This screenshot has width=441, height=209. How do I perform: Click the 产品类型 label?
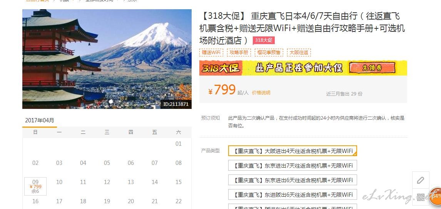[x=210, y=151]
